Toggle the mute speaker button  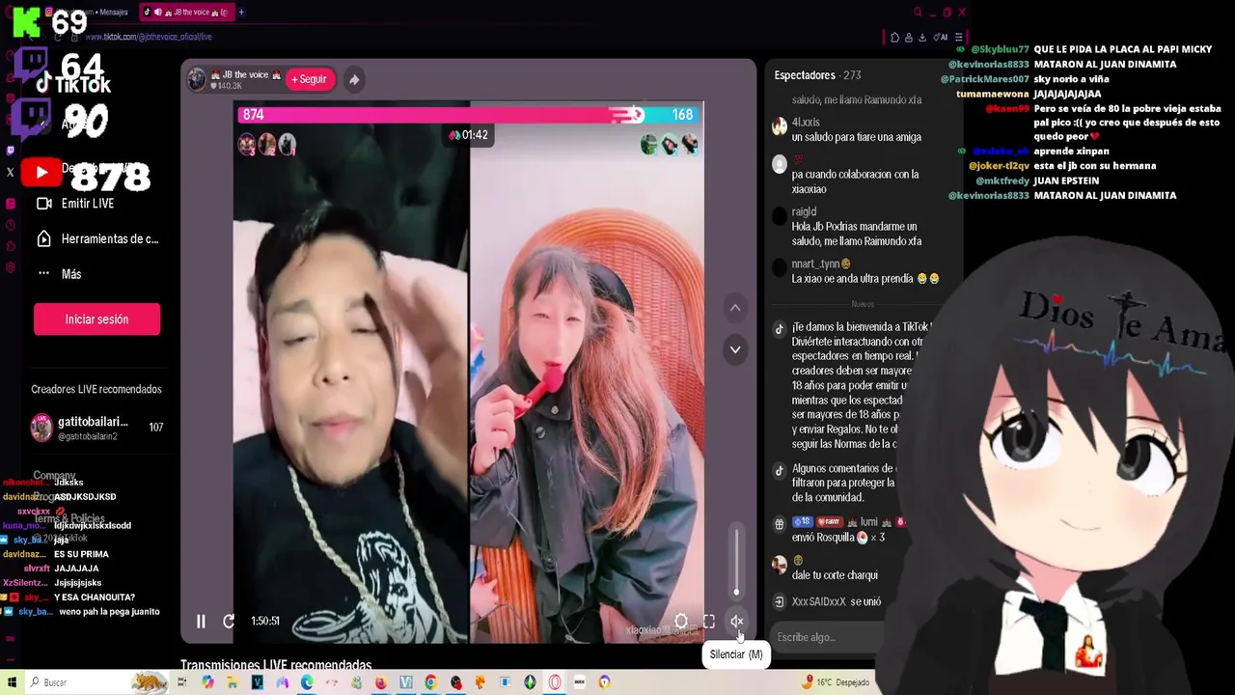(x=737, y=622)
